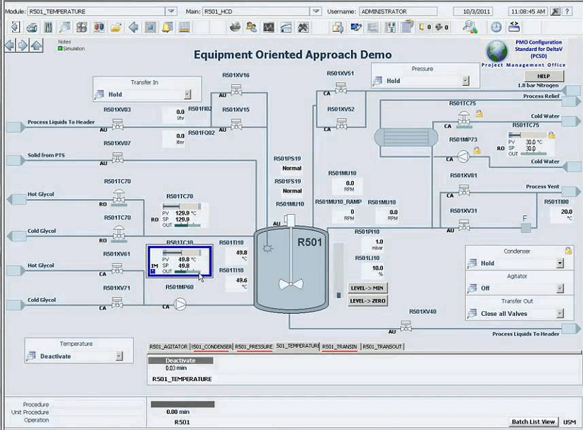
Task: Open the Agitator Off dropdown
Action: point(560,288)
